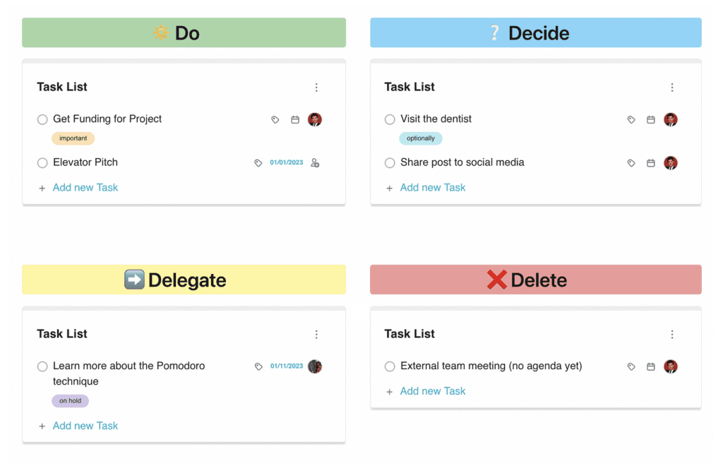This screenshot has height=468, width=723.
Task: Click assign-user icon on Elevator Pitch task
Action: pos(315,163)
